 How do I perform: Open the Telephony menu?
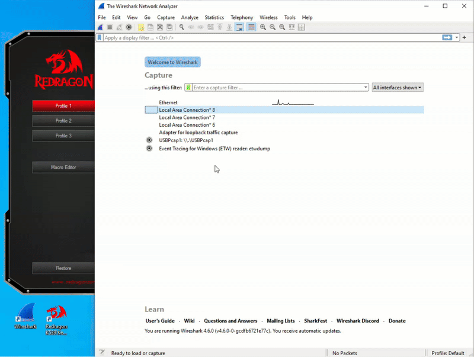point(242,18)
